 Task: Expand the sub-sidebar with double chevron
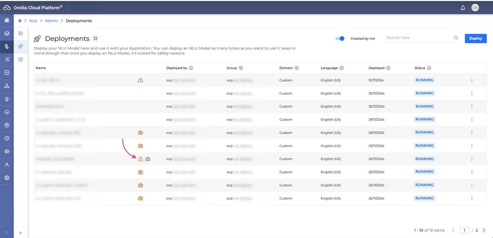(20, 233)
